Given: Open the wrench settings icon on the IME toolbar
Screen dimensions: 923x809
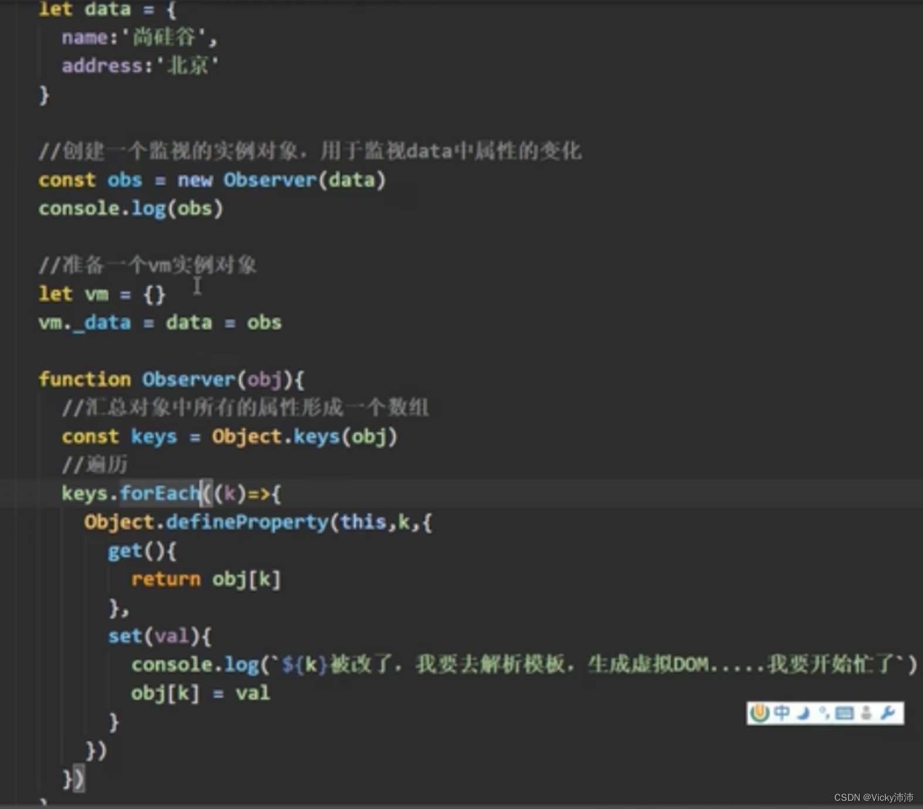Looking at the screenshot, I should (x=887, y=713).
